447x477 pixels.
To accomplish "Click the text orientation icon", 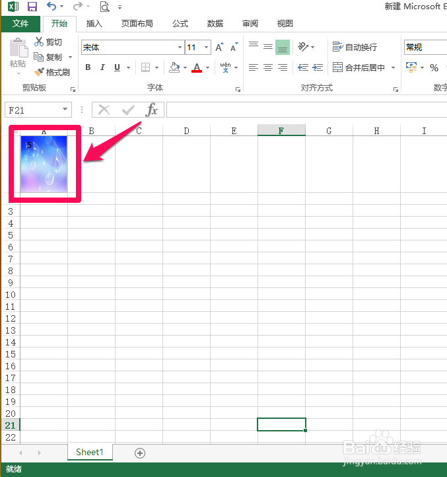I will pyautogui.click(x=303, y=47).
